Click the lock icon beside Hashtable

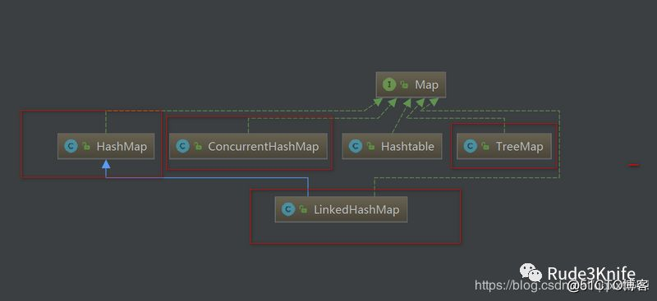[x=370, y=147]
